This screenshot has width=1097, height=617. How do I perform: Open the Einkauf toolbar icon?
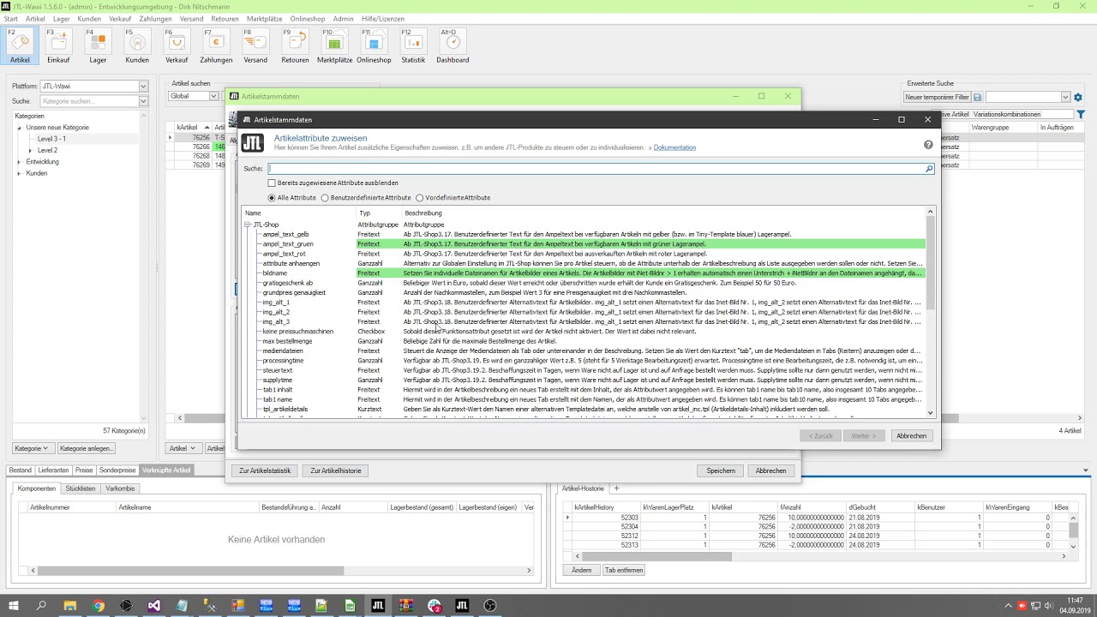click(x=58, y=46)
